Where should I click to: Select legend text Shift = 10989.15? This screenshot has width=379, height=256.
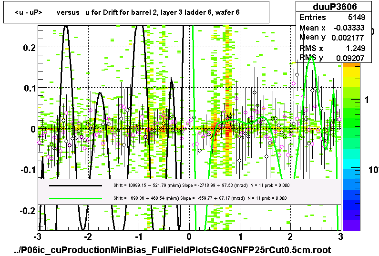point(202,185)
